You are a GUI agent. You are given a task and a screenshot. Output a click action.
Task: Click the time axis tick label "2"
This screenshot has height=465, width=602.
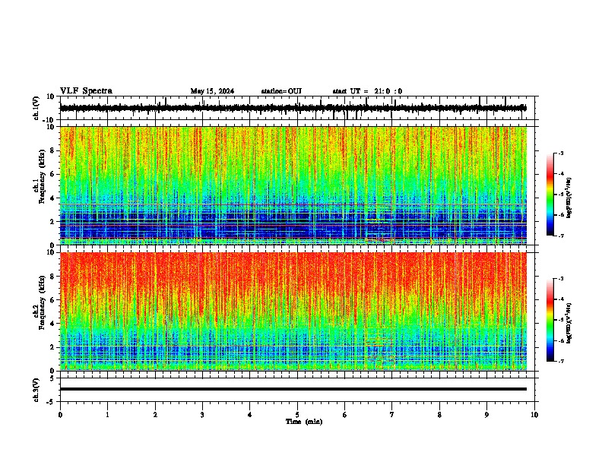(x=155, y=415)
